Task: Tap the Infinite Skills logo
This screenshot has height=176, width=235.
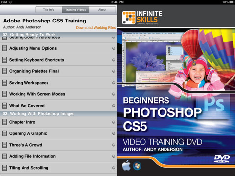Action: 142,18
